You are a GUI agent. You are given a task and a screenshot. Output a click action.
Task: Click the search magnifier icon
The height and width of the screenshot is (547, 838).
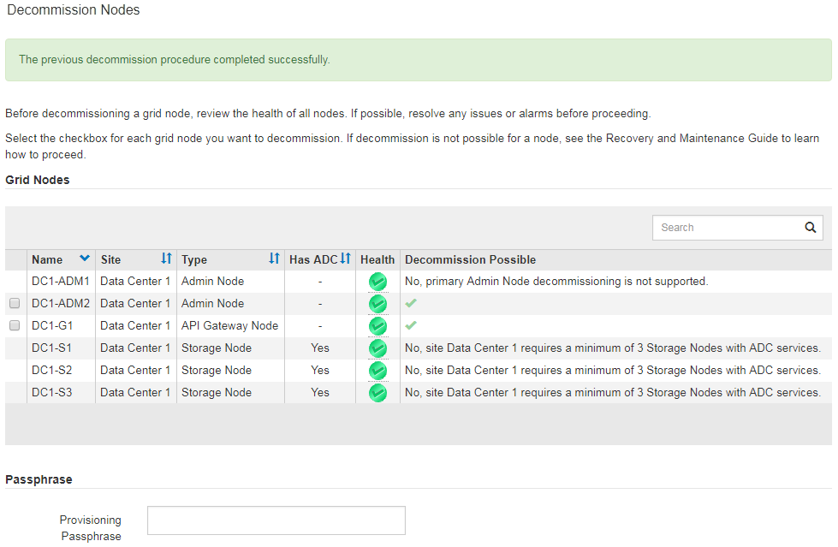coord(810,228)
